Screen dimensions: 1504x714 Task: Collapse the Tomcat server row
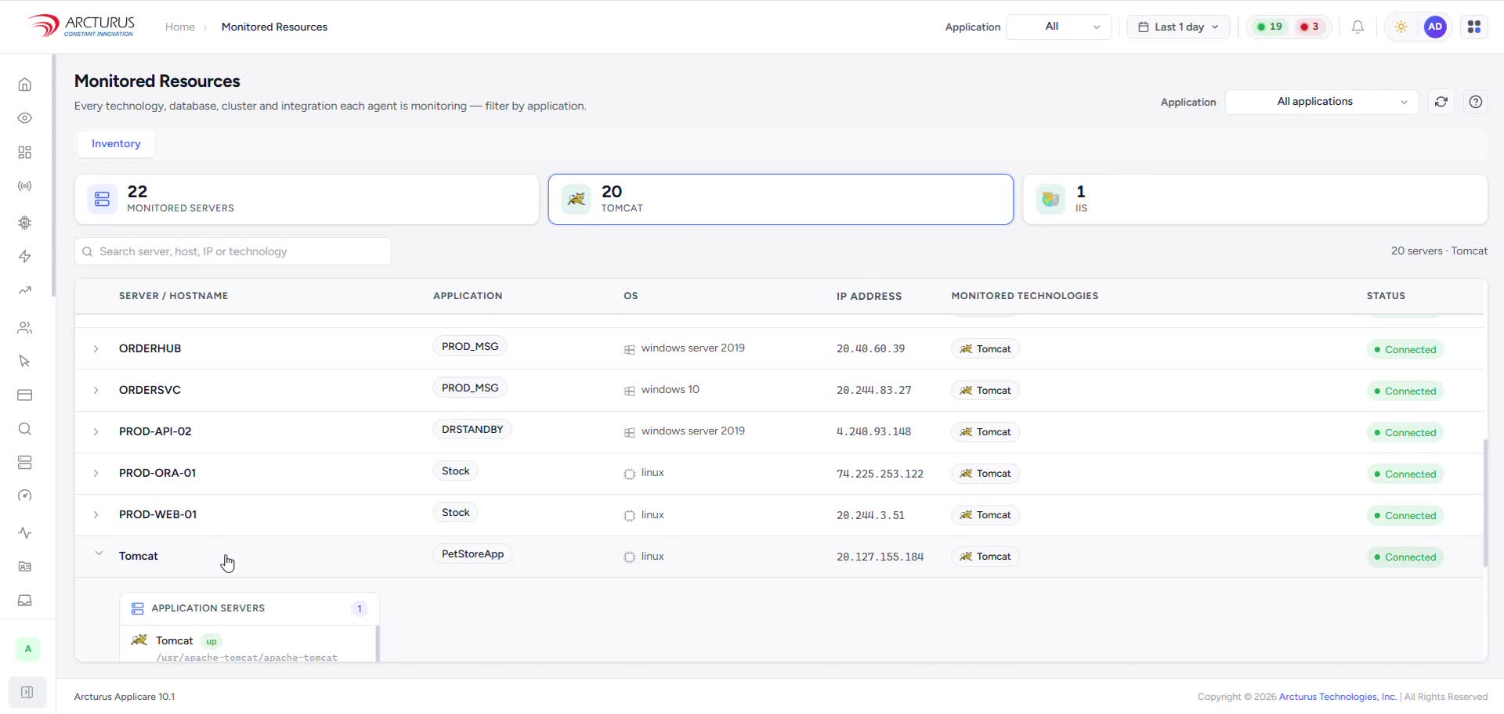(x=99, y=554)
